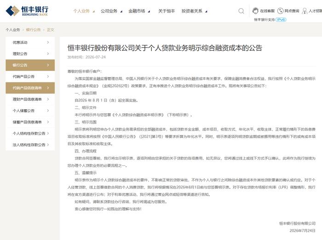Expand the 投资者关系 dropdown arrow

pyautogui.click(x=206, y=12)
